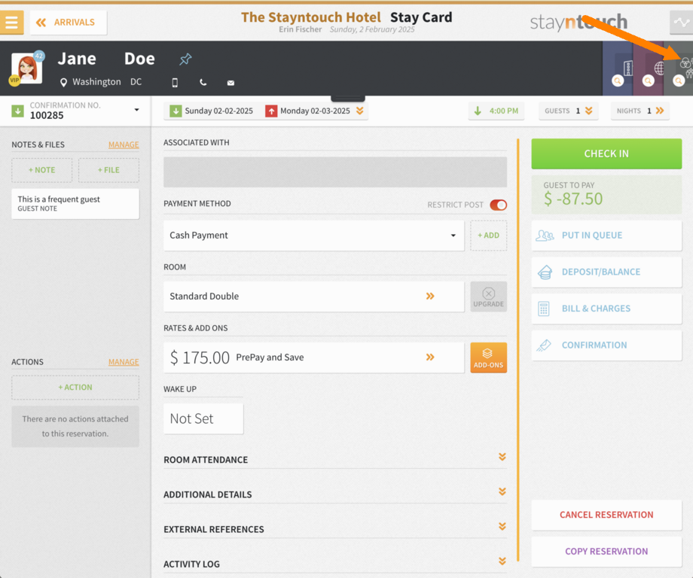
Task: Click the email envelope icon
Action: point(230,83)
